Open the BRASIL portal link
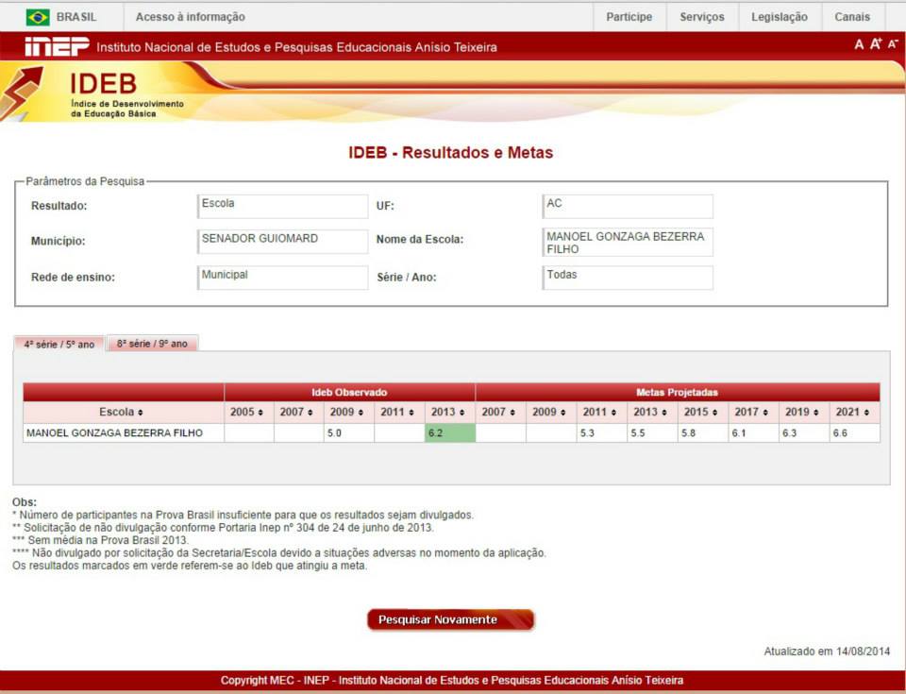 (x=76, y=17)
